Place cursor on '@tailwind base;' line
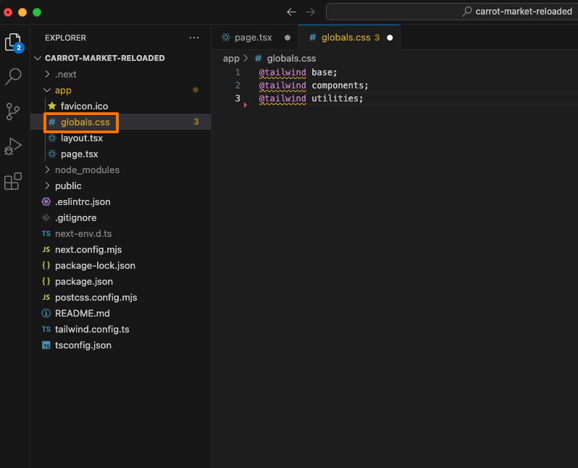This screenshot has width=578, height=468. (298, 72)
